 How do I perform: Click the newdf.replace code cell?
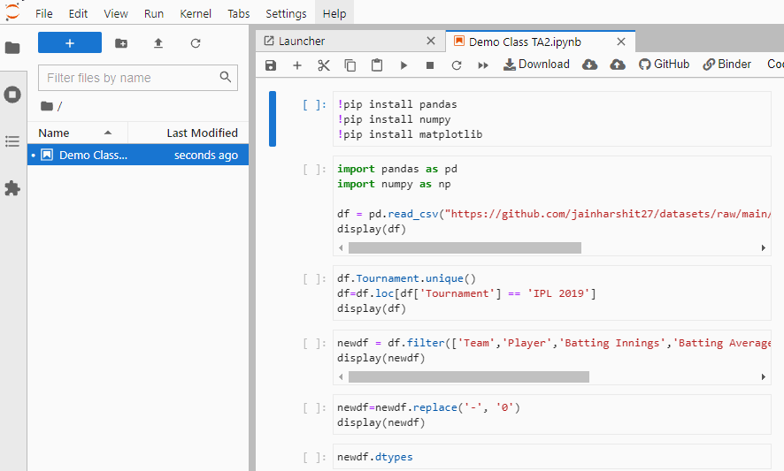(551, 414)
